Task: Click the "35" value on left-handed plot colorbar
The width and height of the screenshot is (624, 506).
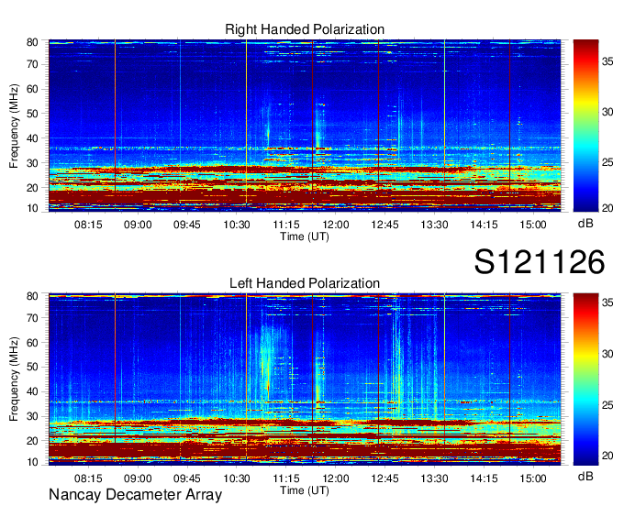Action: point(607,302)
